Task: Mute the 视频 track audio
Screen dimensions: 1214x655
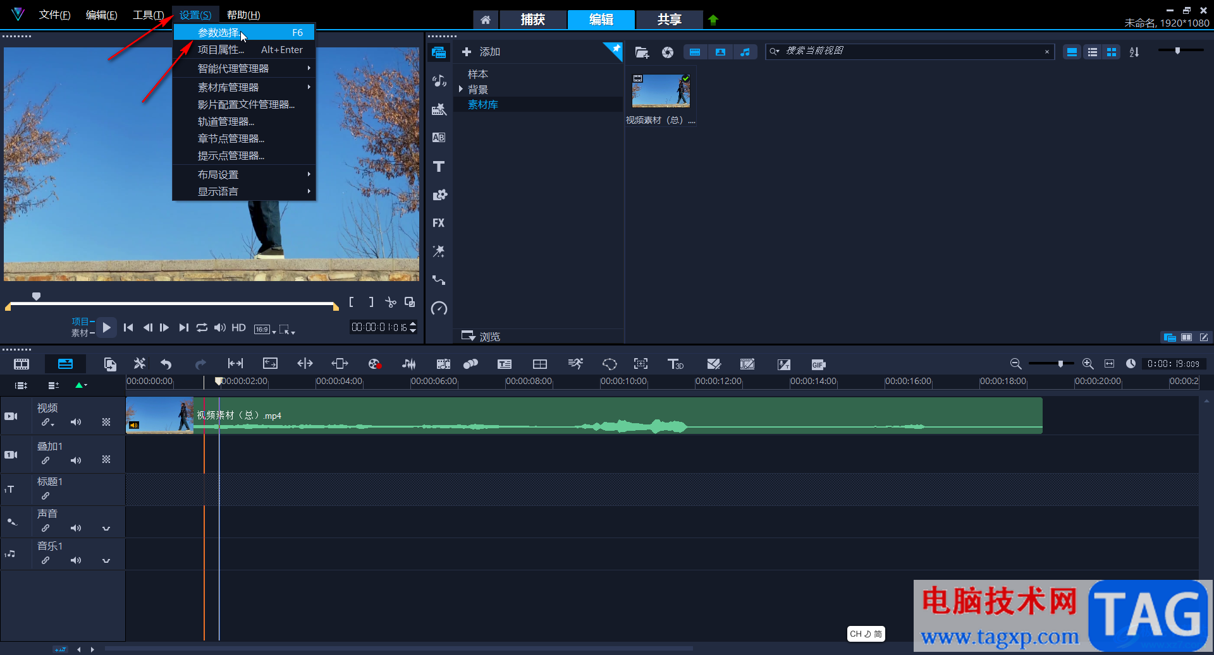Action: tap(76, 422)
